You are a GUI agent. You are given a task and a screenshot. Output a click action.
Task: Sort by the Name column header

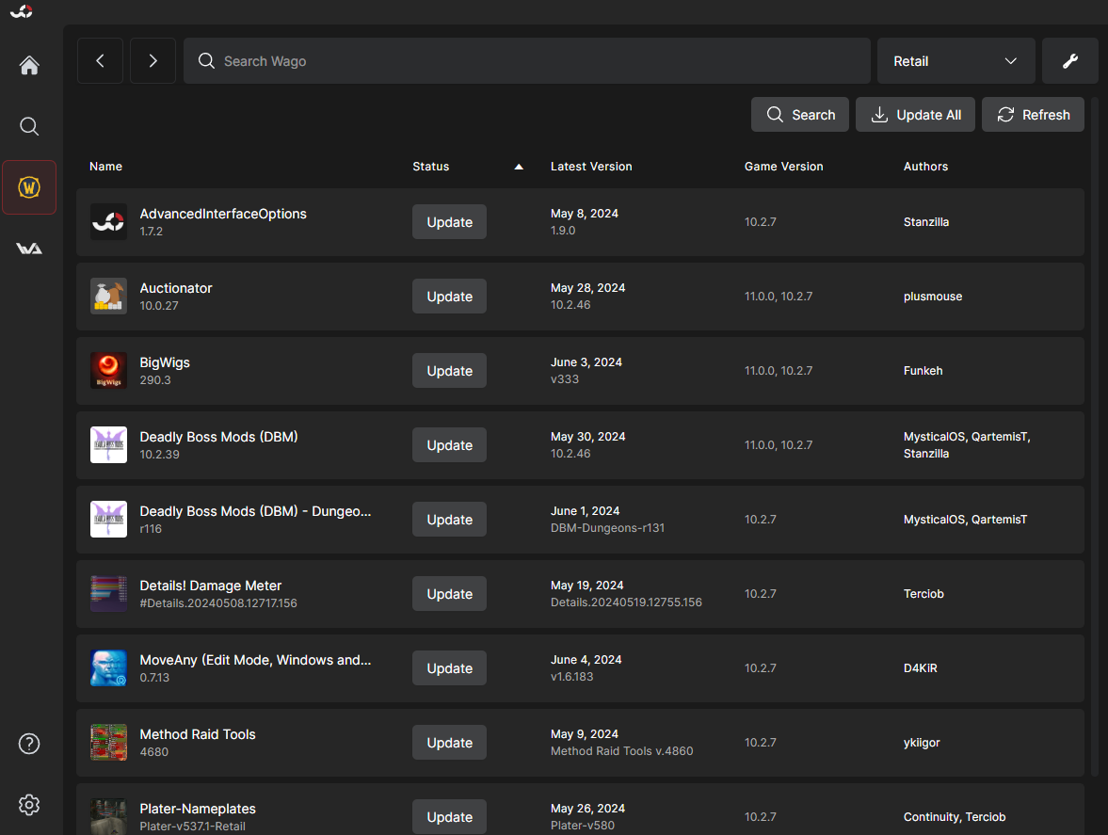[x=106, y=167]
